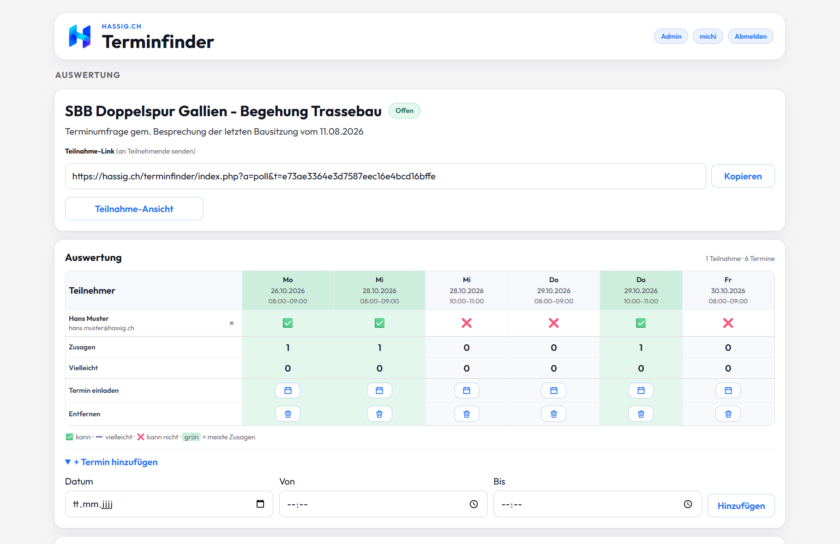Image resolution: width=840 pixels, height=544 pixels.
Task: Remove participant Hans Muster with the x
Action: pyautogui.click(x=232, y=323)
